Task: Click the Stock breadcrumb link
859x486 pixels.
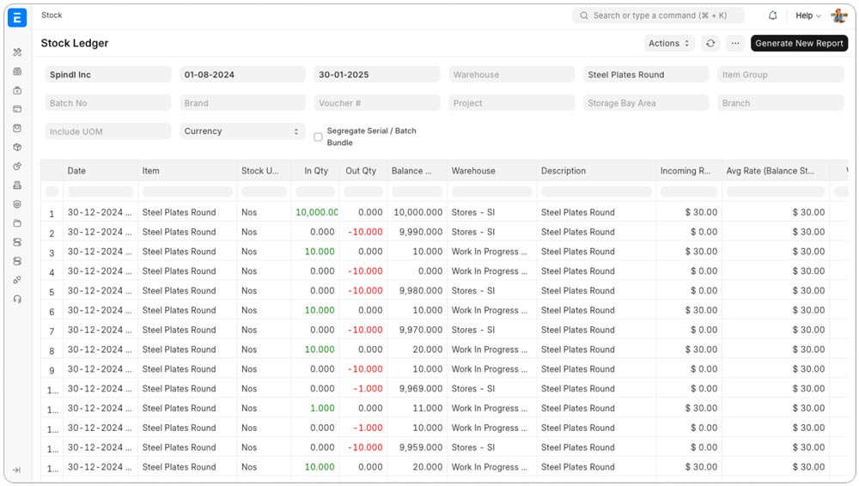Action: [x=52, y=15]
